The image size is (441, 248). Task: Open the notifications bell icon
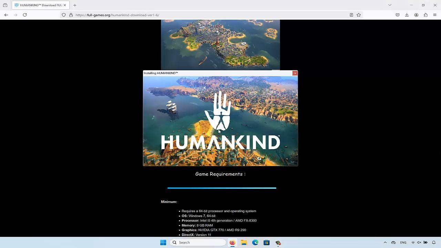pos(434,242)
